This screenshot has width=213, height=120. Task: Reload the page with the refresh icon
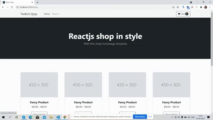[12, 7]
